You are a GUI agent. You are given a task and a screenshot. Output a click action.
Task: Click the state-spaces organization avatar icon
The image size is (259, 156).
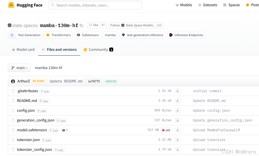pyautogui.click(x=9, y=25)
